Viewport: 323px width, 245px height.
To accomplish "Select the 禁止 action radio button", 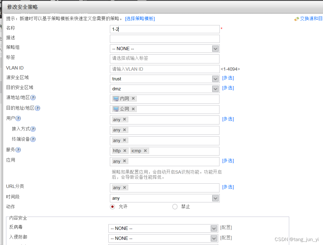I will click(175, 206).
